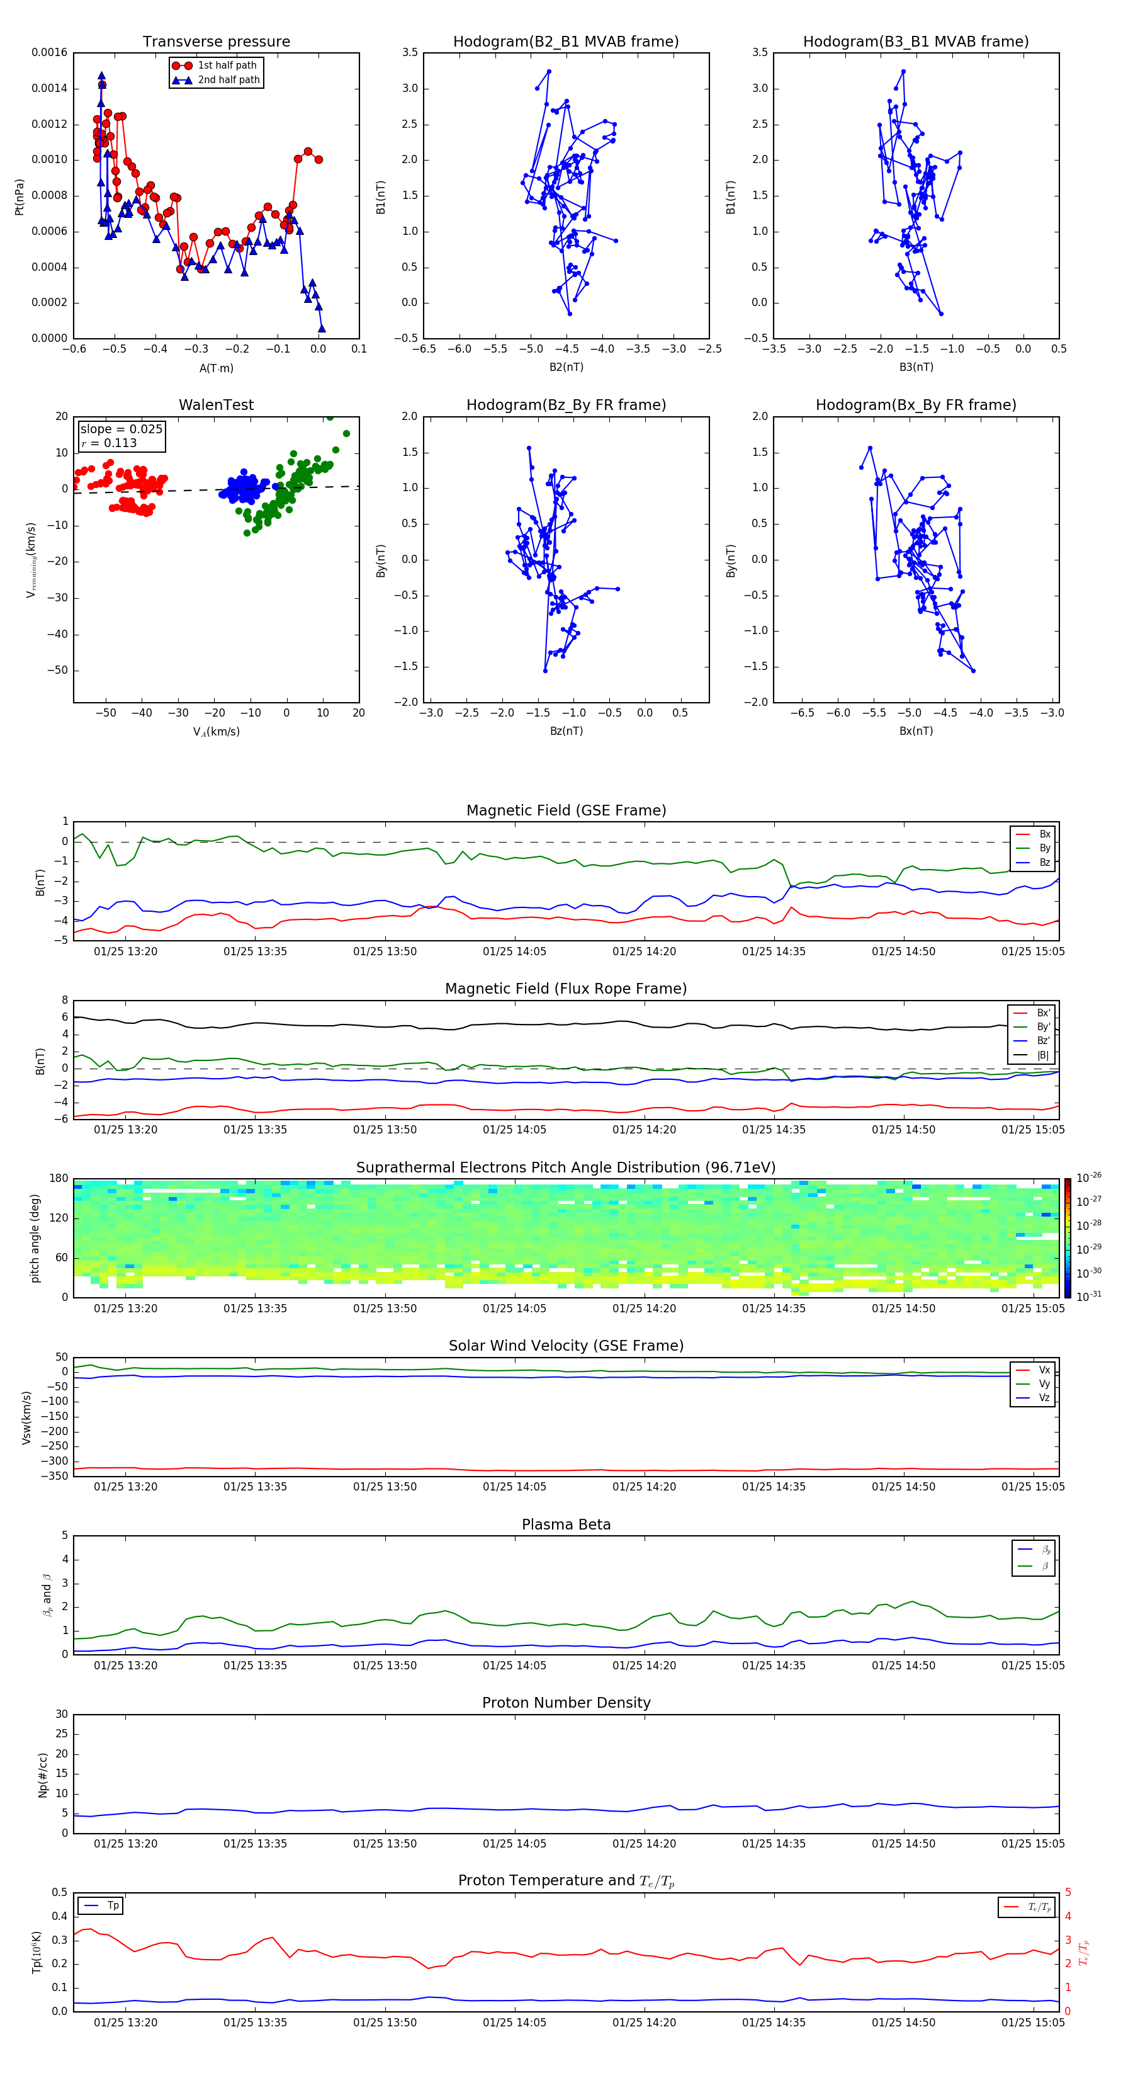Click the "Transverse pressure" plot title
1133x2078 pixels.
click(216, 41)
